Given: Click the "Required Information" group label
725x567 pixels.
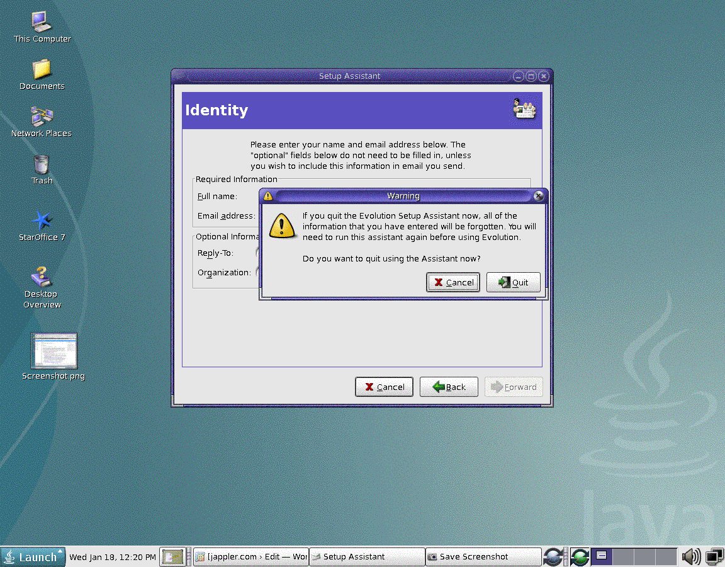Looking at the screenshot, I should point(236,179).
